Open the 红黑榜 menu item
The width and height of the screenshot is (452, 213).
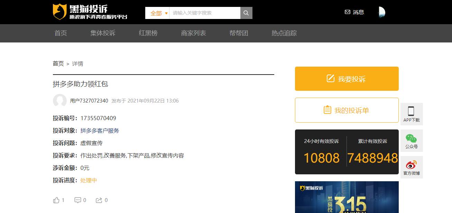[x=148, y=33]
